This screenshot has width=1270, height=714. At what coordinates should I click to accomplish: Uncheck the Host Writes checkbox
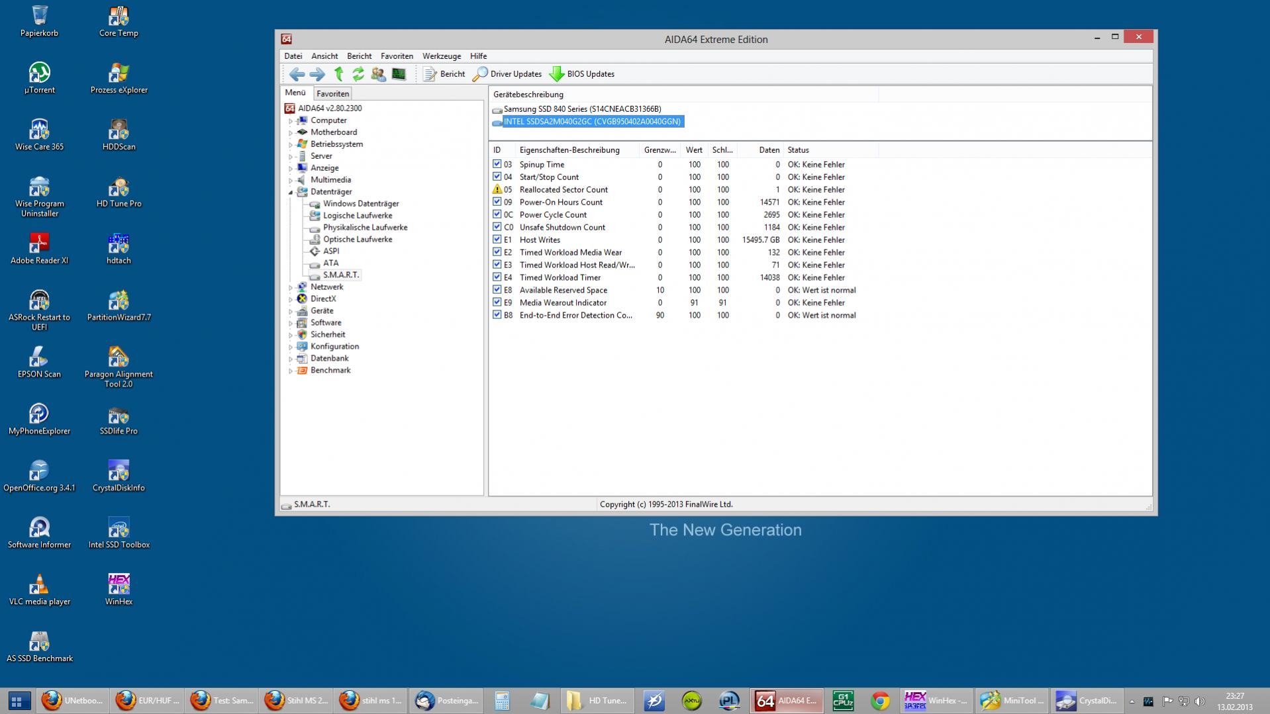point(497,240)
